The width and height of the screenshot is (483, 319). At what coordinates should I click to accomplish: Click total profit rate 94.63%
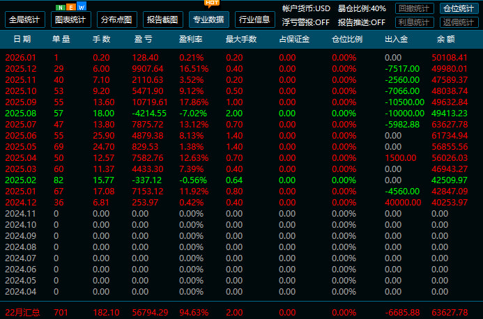tap(194, 313)
